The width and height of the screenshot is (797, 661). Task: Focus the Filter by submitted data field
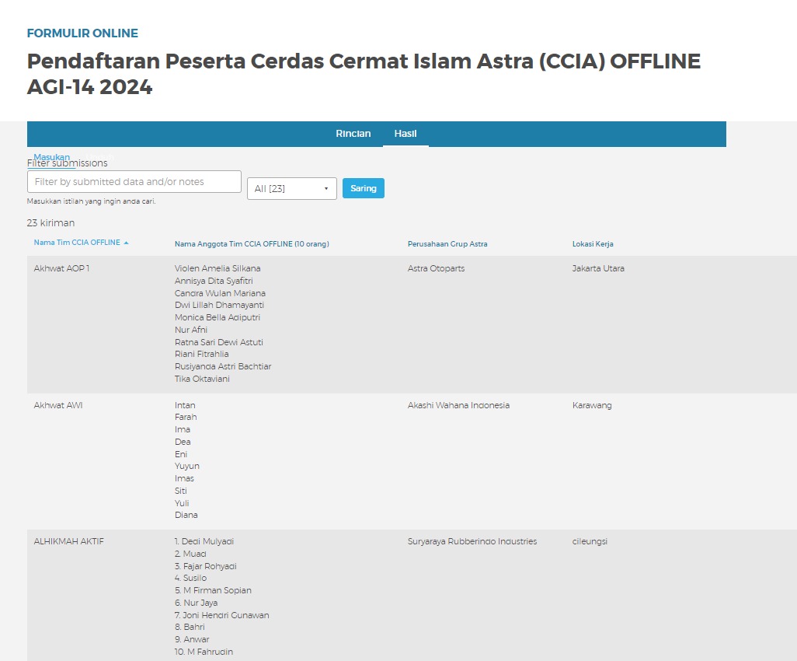tap(134, 181)
